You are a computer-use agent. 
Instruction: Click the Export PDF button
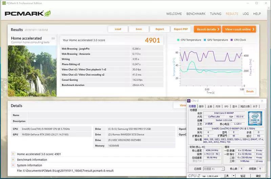(x=181, y=29)
